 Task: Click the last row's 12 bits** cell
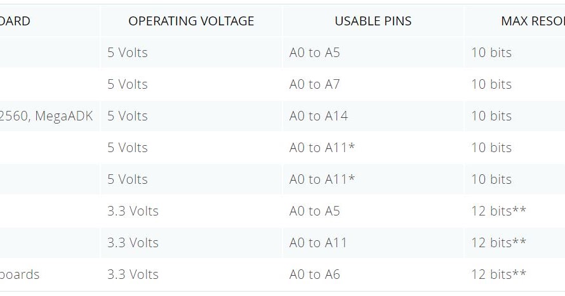(x=498, y=274)
